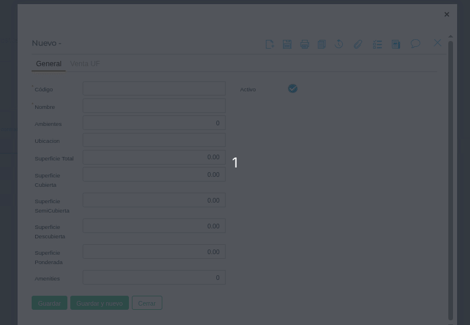Click the duplicate record copy icon

click(322, 44)
